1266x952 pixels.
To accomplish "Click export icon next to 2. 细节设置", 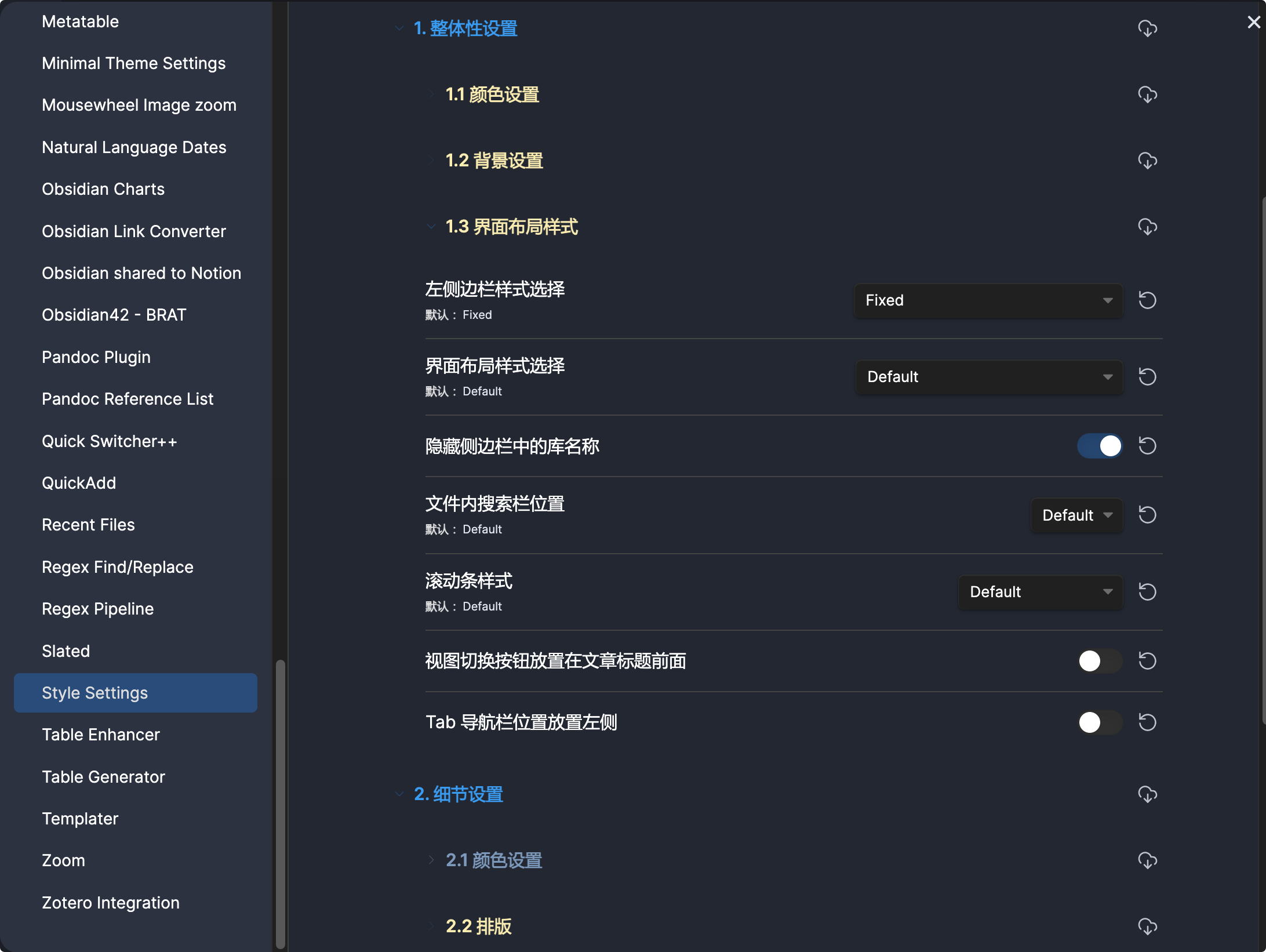I will tap(1148, 795).
